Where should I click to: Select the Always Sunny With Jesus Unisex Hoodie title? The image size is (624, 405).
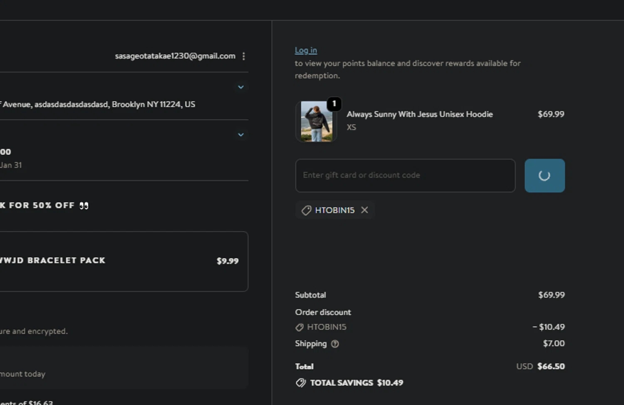click(x=420, y=114)
